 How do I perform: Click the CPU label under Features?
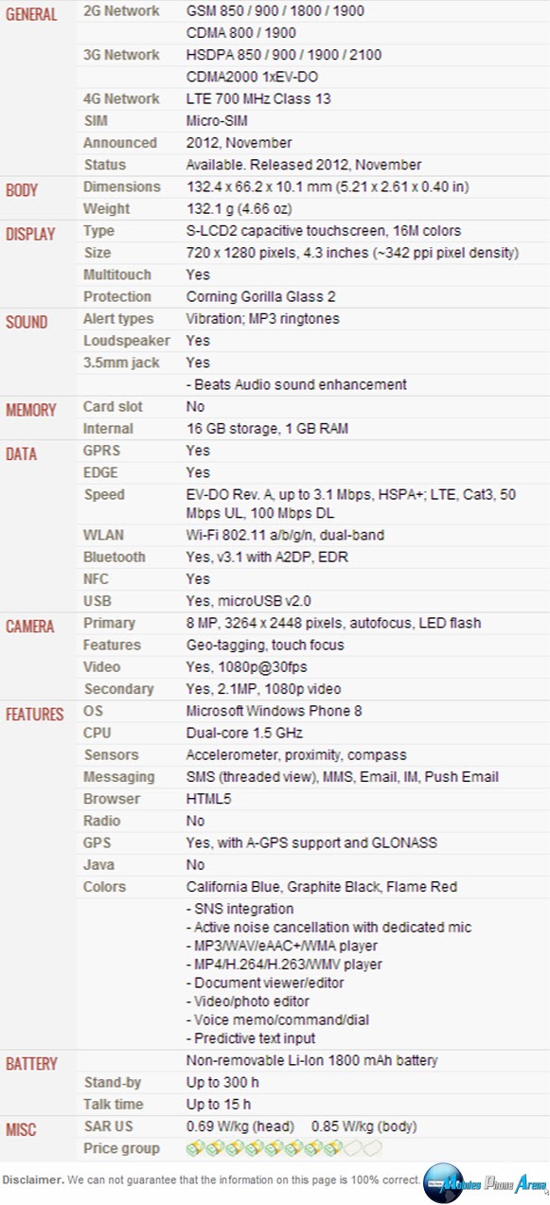(98, 733)
